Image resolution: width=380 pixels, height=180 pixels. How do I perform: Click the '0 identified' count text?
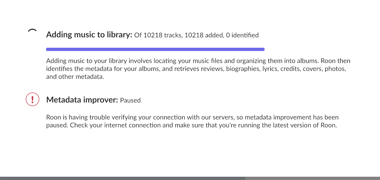pos(242,35)
